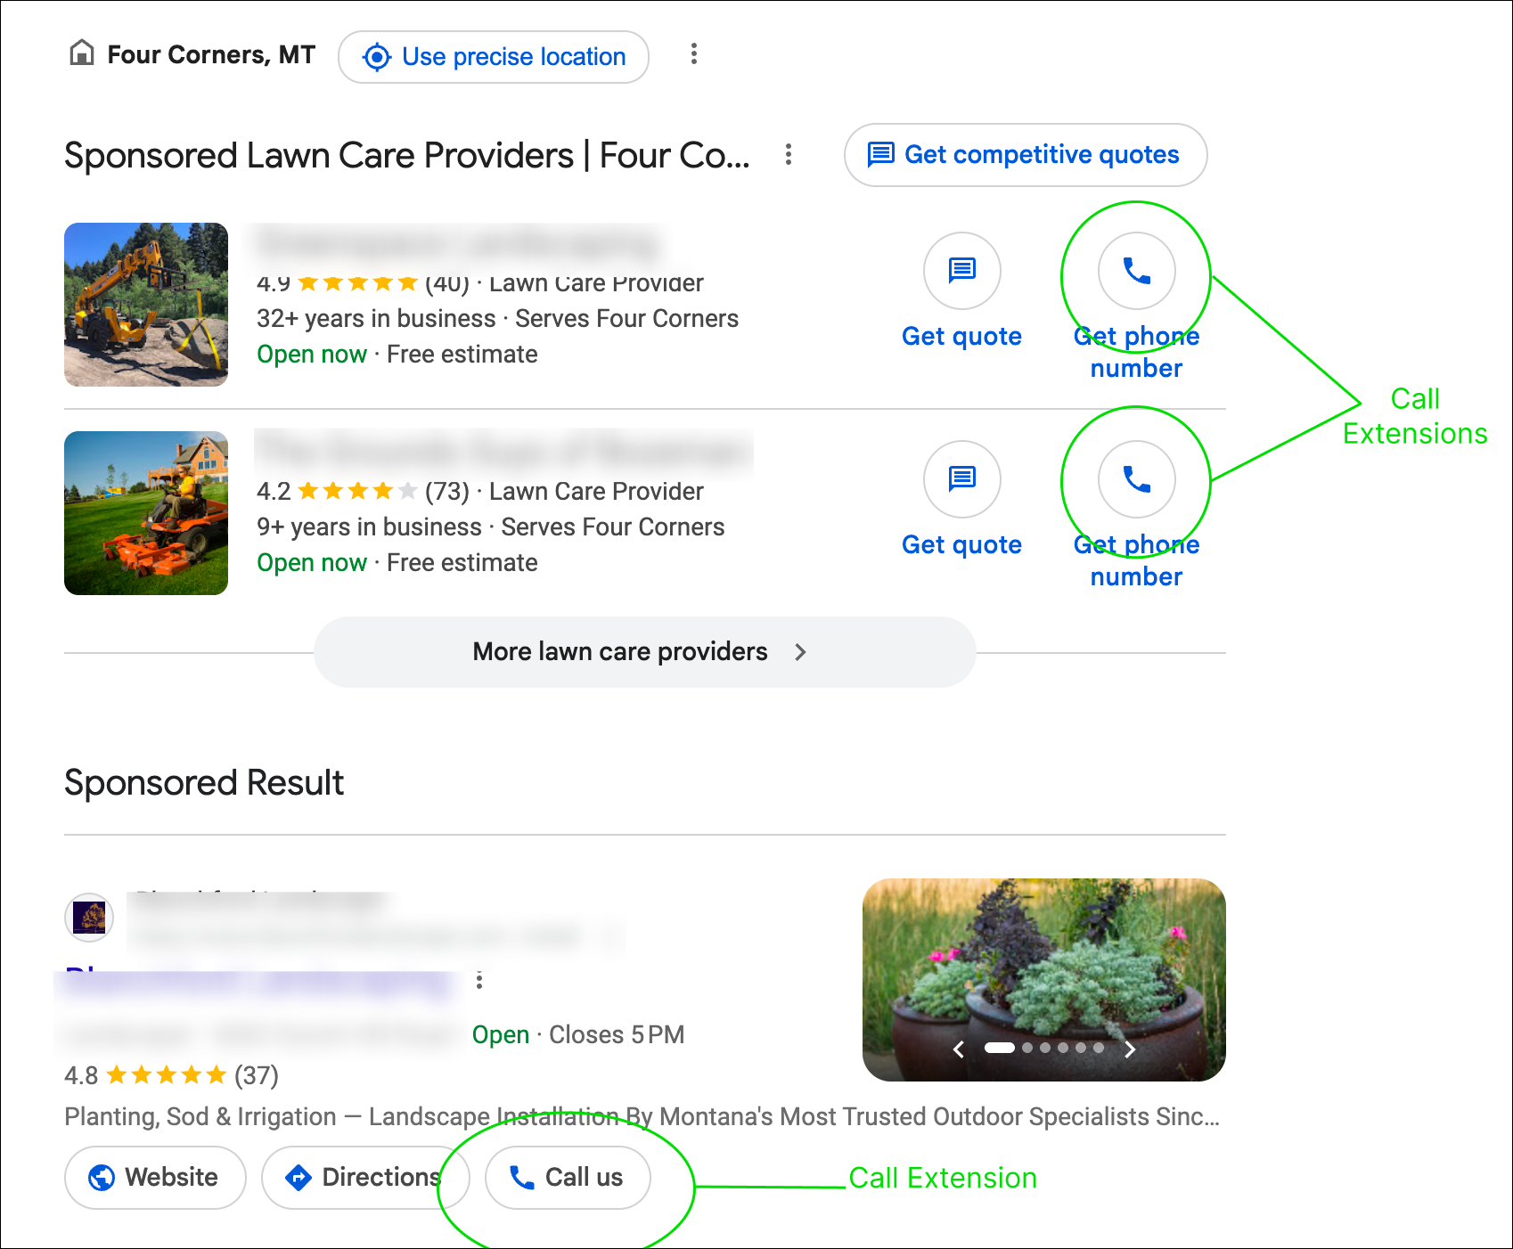Click '4.8 (37)' rating text

pyautogui.click(x=171, y=1075)
